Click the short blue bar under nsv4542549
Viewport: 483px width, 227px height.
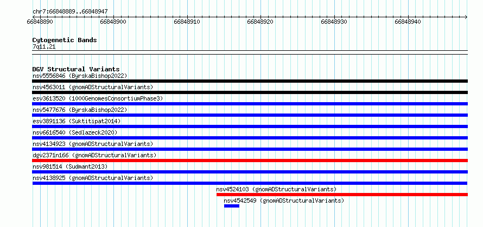coord(232,206)
